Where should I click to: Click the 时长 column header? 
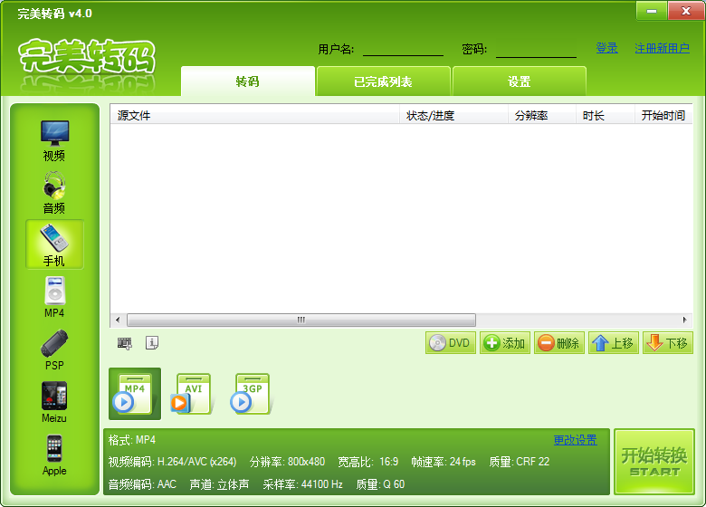tap(606, 116)
